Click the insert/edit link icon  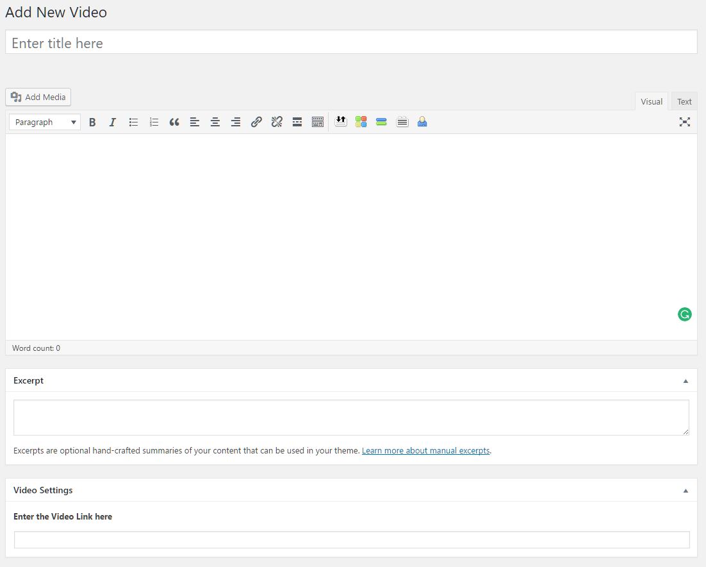pos(256,122)
